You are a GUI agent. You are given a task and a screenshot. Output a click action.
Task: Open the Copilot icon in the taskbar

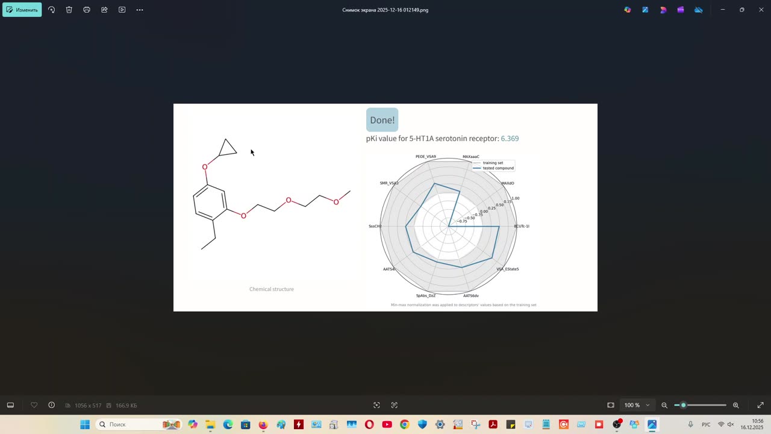tap(193, 424)
